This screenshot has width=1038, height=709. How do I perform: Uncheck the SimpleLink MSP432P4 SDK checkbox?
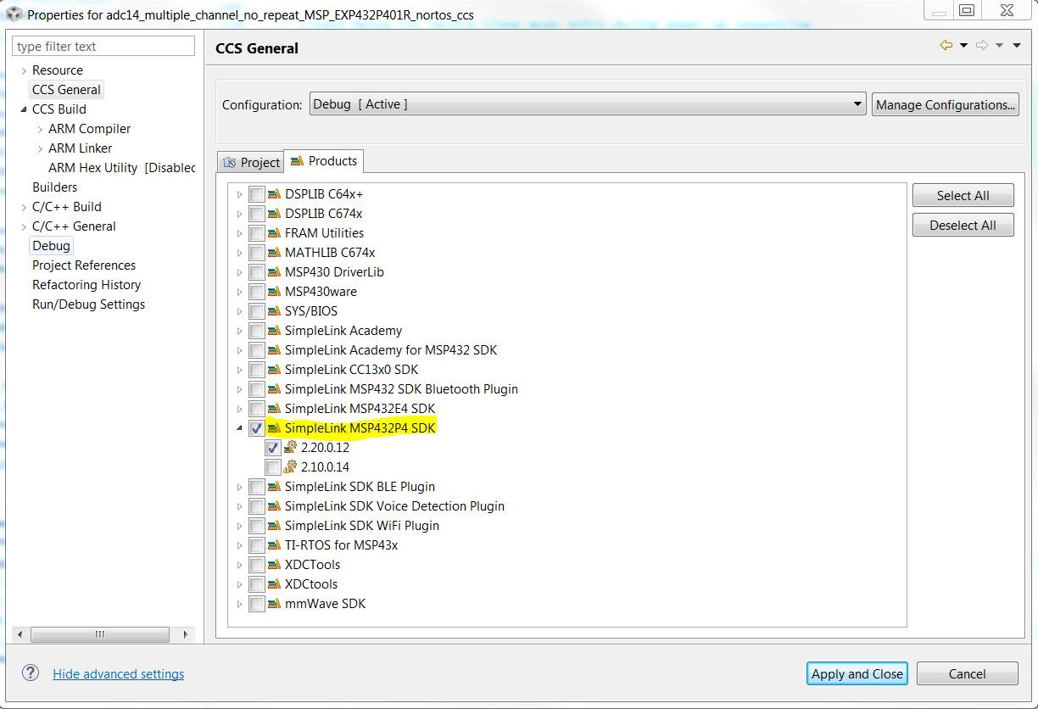click(x=257, y=428)
